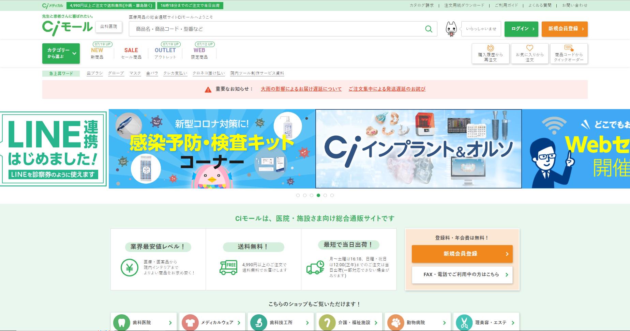Open the 動物病院 paw icon
Screen dimensions: 630x331
pyautogui.click(x=396, y=322)
